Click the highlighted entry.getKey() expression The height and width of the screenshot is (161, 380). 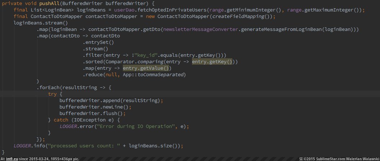coord(212,62)
